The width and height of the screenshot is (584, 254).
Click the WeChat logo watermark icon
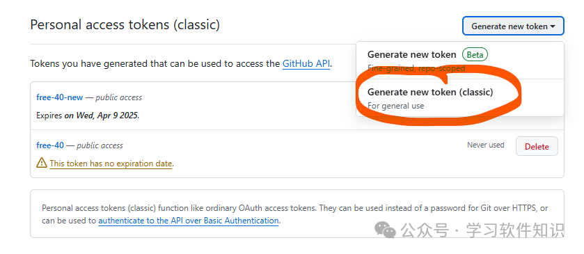click(385, 230)
